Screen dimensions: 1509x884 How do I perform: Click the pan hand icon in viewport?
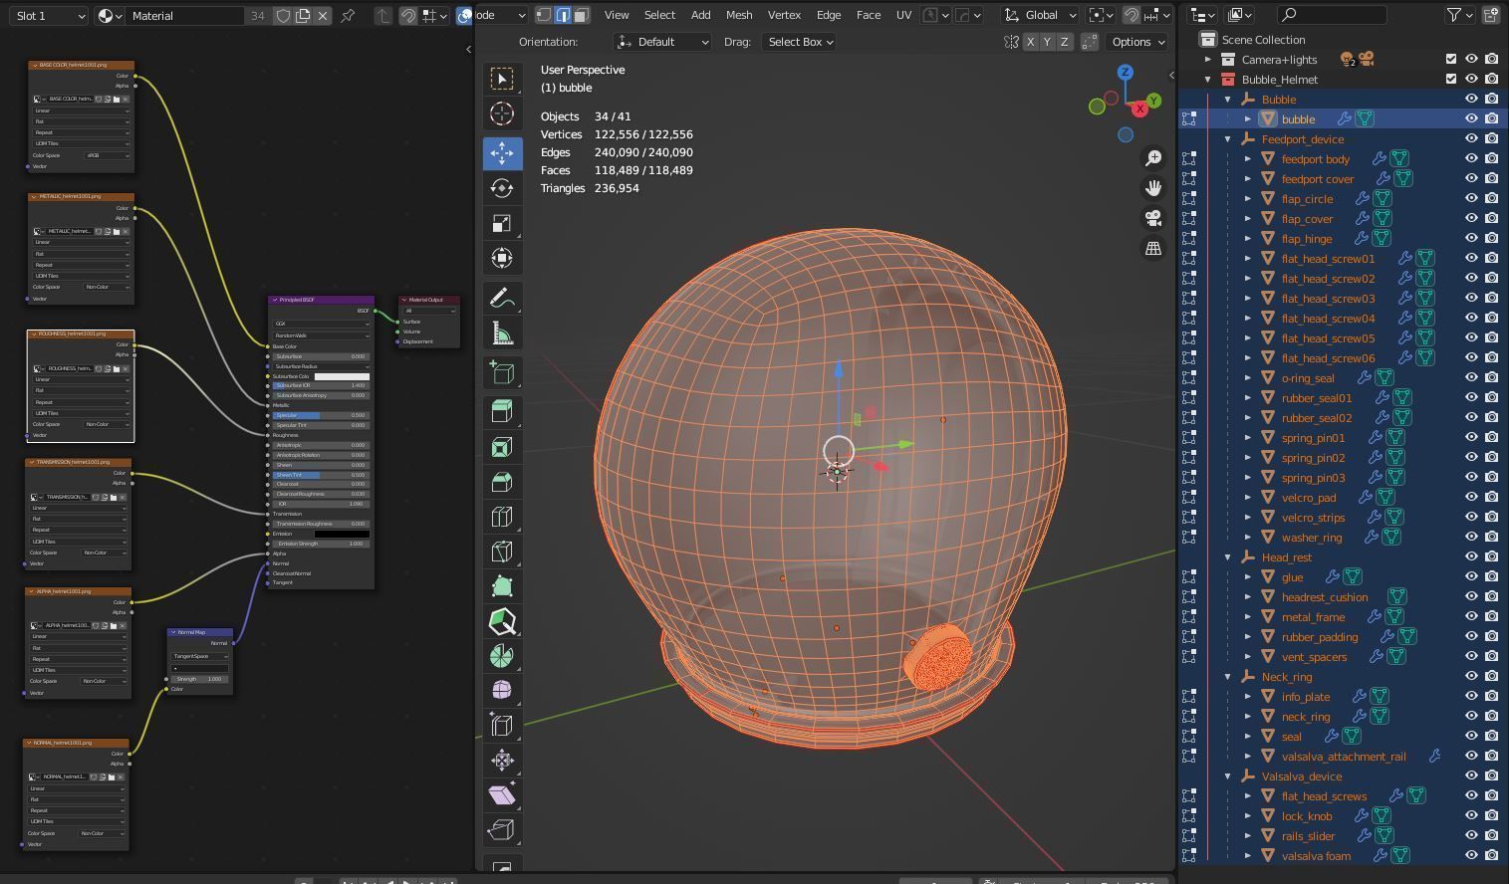[x=1153, y=188]
